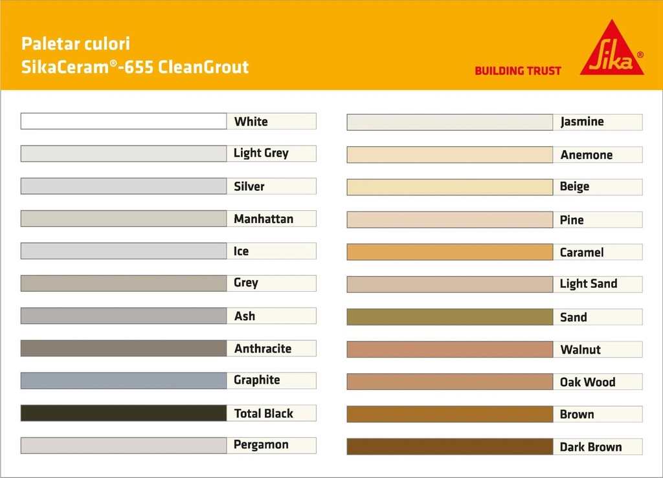Click the Light Grey label
Image resolution: width=663 pixels, height=478 pixels.
[261, 153]
